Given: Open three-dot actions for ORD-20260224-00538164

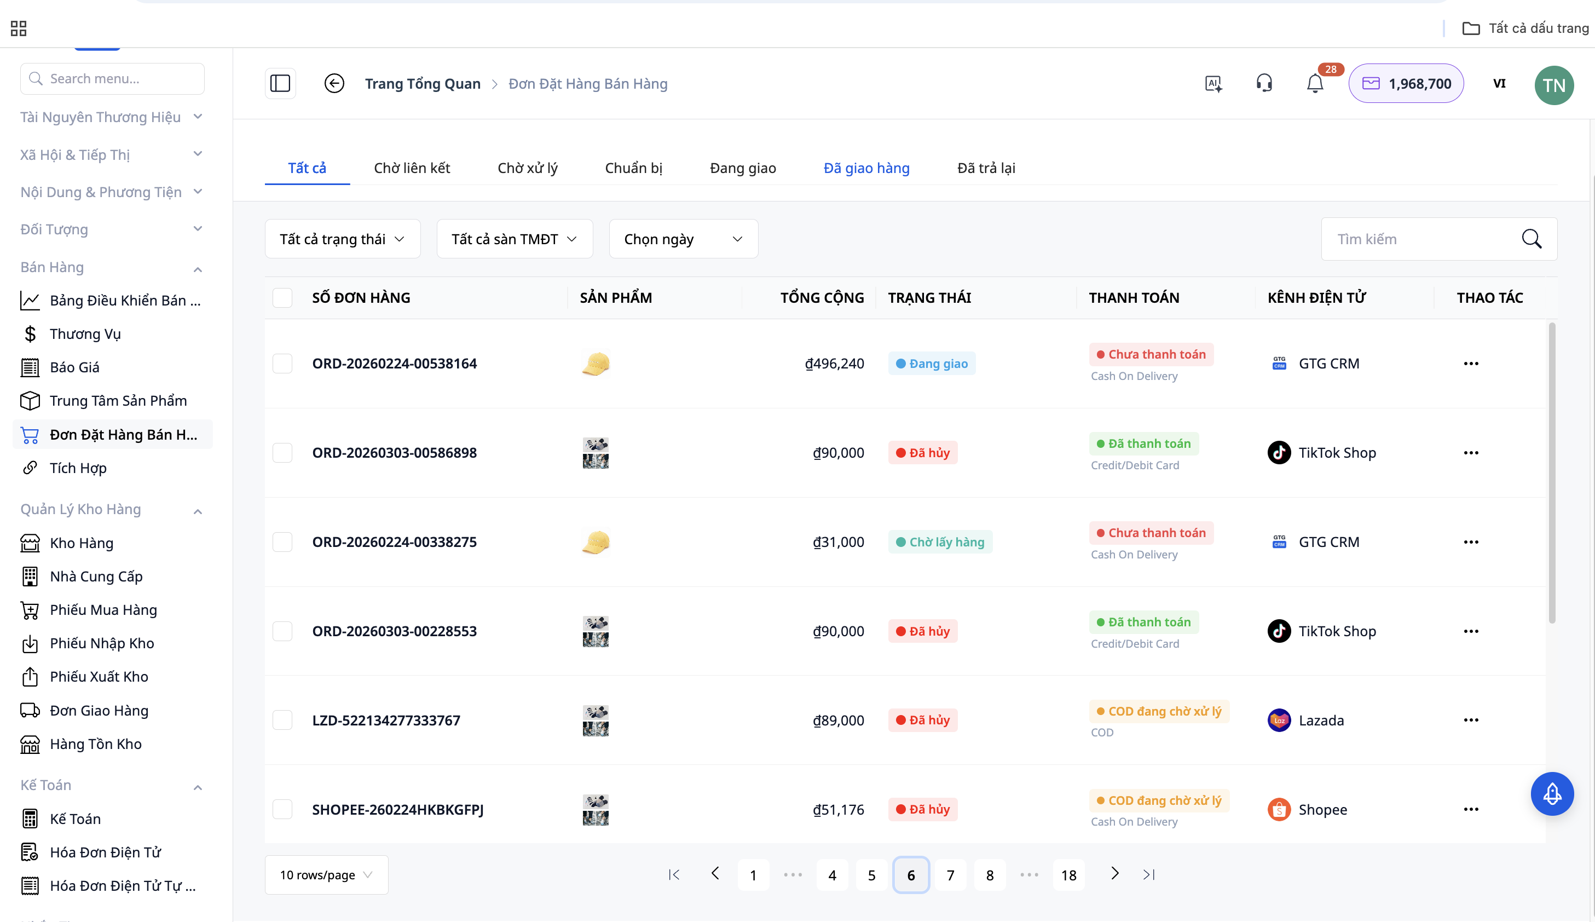Looking at the screenshot, I should point(1470,364).
